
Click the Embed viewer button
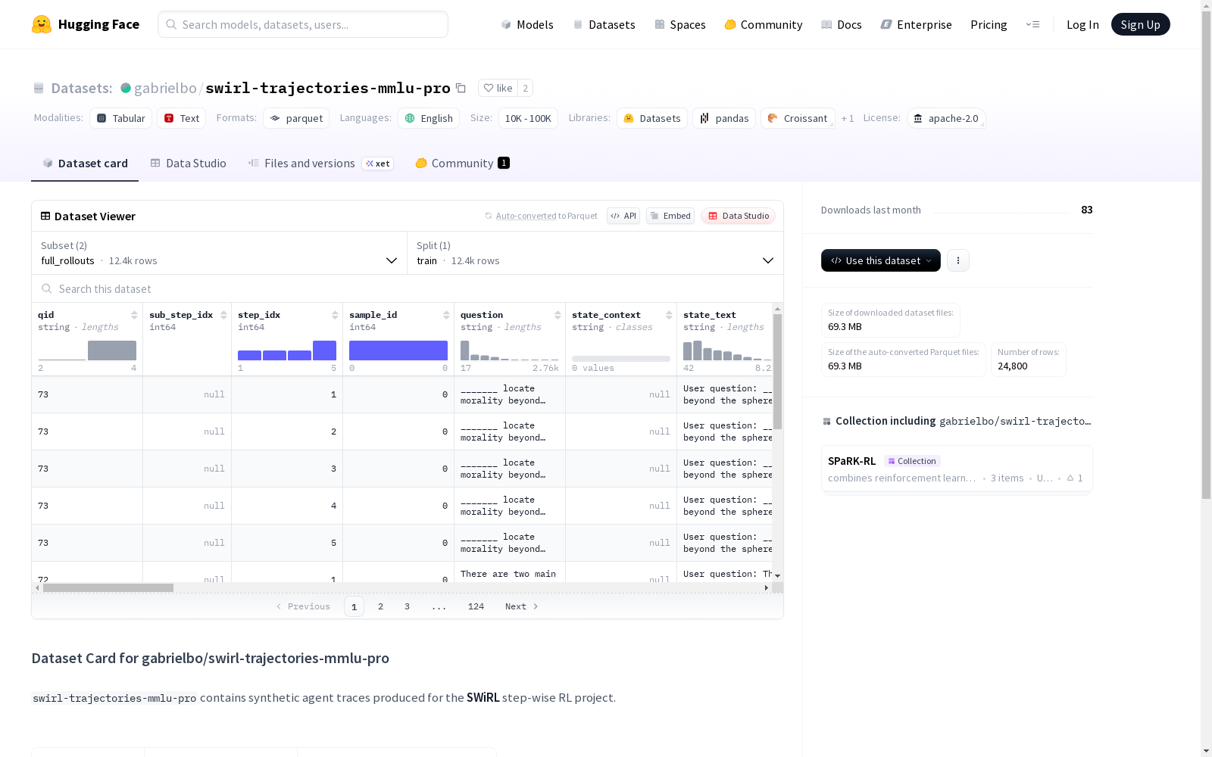click(x=670, y=216)
